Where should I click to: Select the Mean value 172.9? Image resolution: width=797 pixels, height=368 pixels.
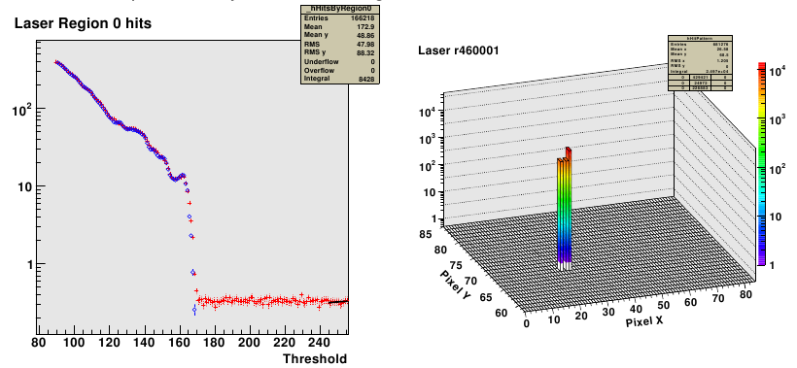tap(366, 26)
